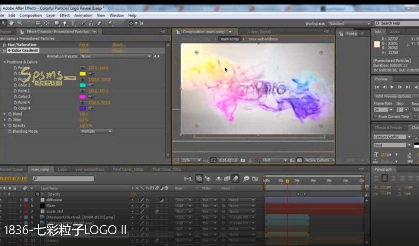
Task: Click the timeline current time 0:00:02:18
Action: tap(14, 179)
